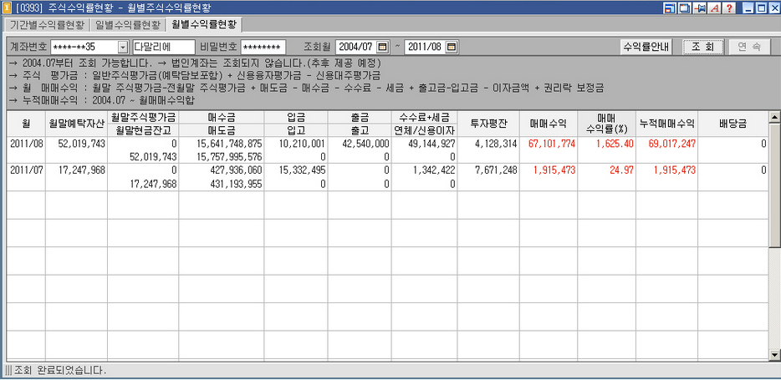Screen dimensions: 781x380
Task: Click the yellow app icon in title bar
Action: [x=8, y=8]
